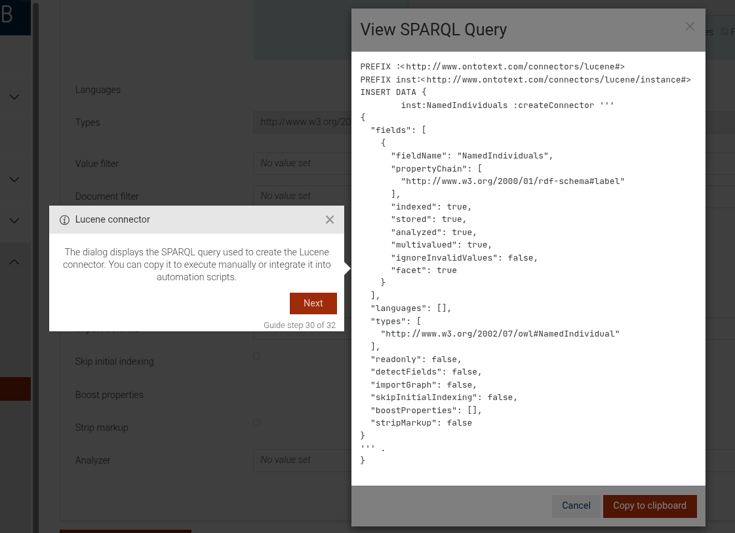The width and height of the screenshot is (735, 533).
Task: Select the highlighted active sidebar menu item
Action: point(14,388)
